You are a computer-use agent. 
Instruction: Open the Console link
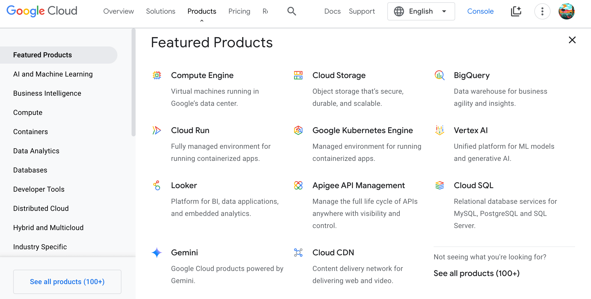(x=480, y=11)
